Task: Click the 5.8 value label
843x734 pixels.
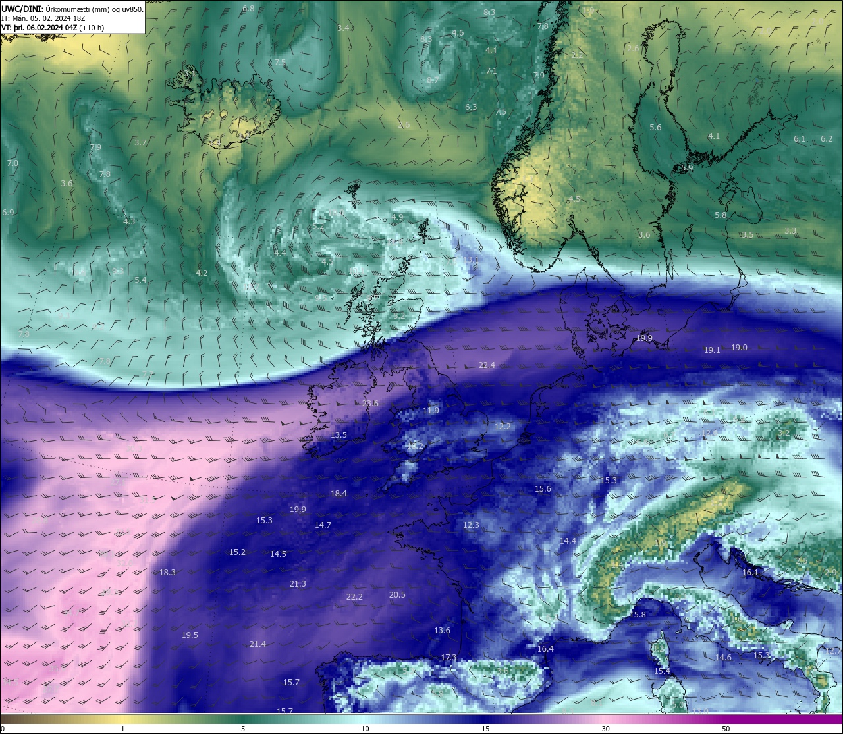Action: pos(721,215)
